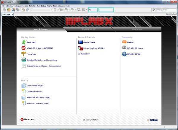
Task: Open the File menu
Action: tap(3, 6)
